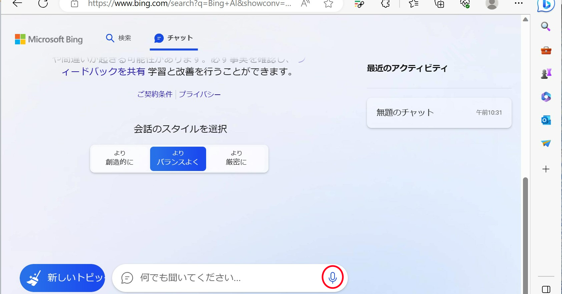
Task: Toggle sidebar visibility icon at bottom
Action: click(546, 289)
